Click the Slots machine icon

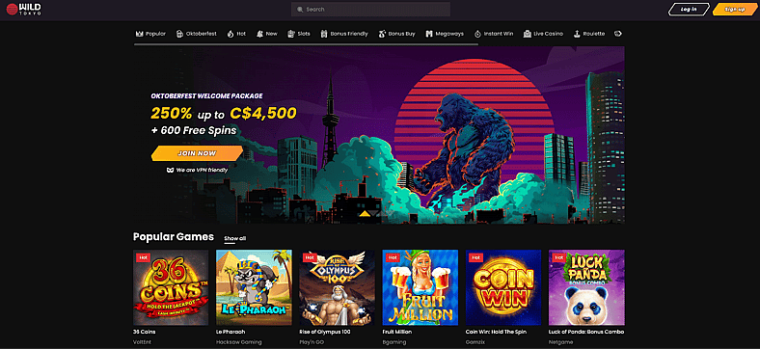click(291, 34)
